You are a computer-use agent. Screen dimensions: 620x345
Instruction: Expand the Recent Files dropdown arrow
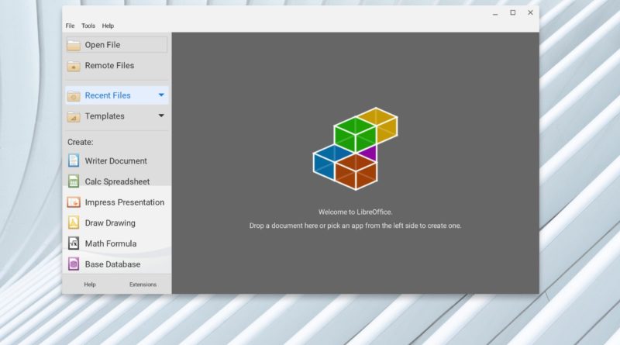[161, 95]
